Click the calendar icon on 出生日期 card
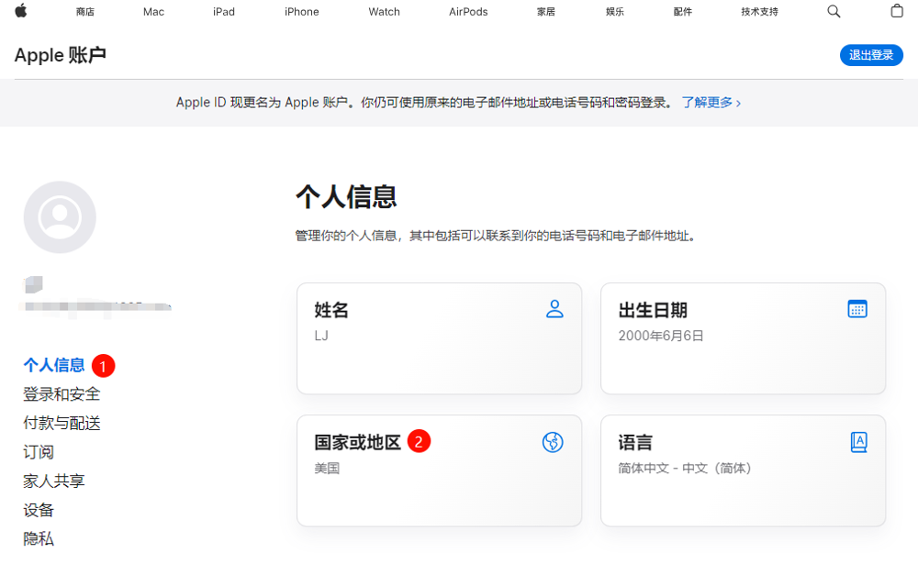Screen dimensions: 918x564 click(857, 309)
